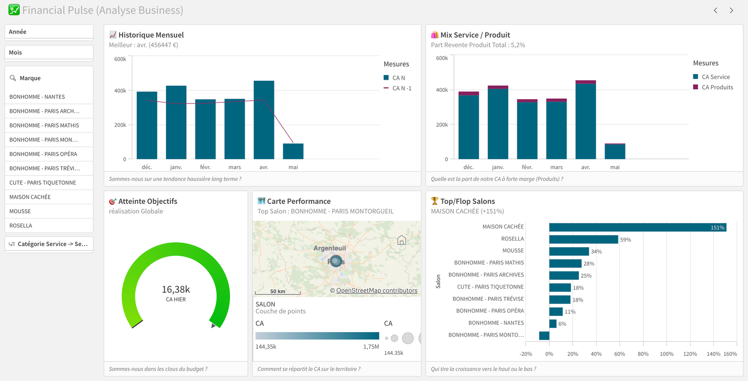Click the MAISON CACHÉE 151% bar

point(638,228)
